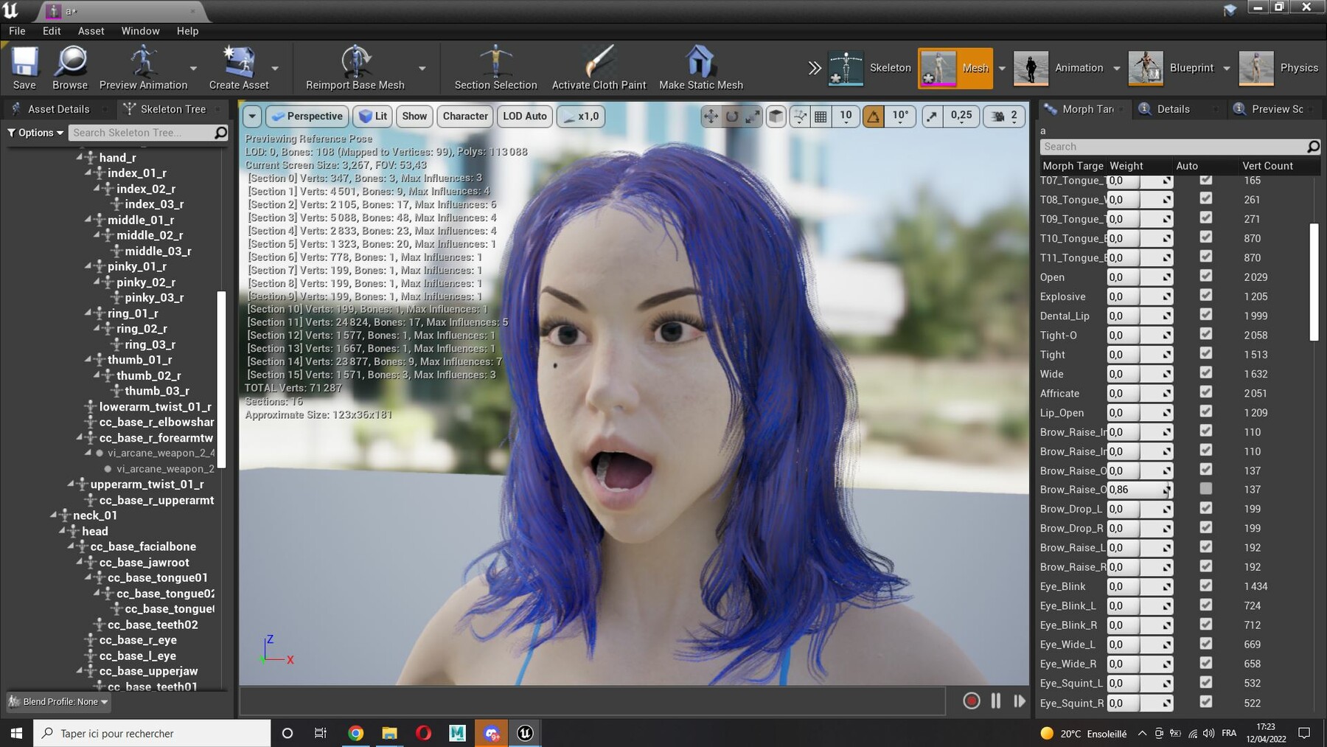Open the Edit menu

coord(52,31)
